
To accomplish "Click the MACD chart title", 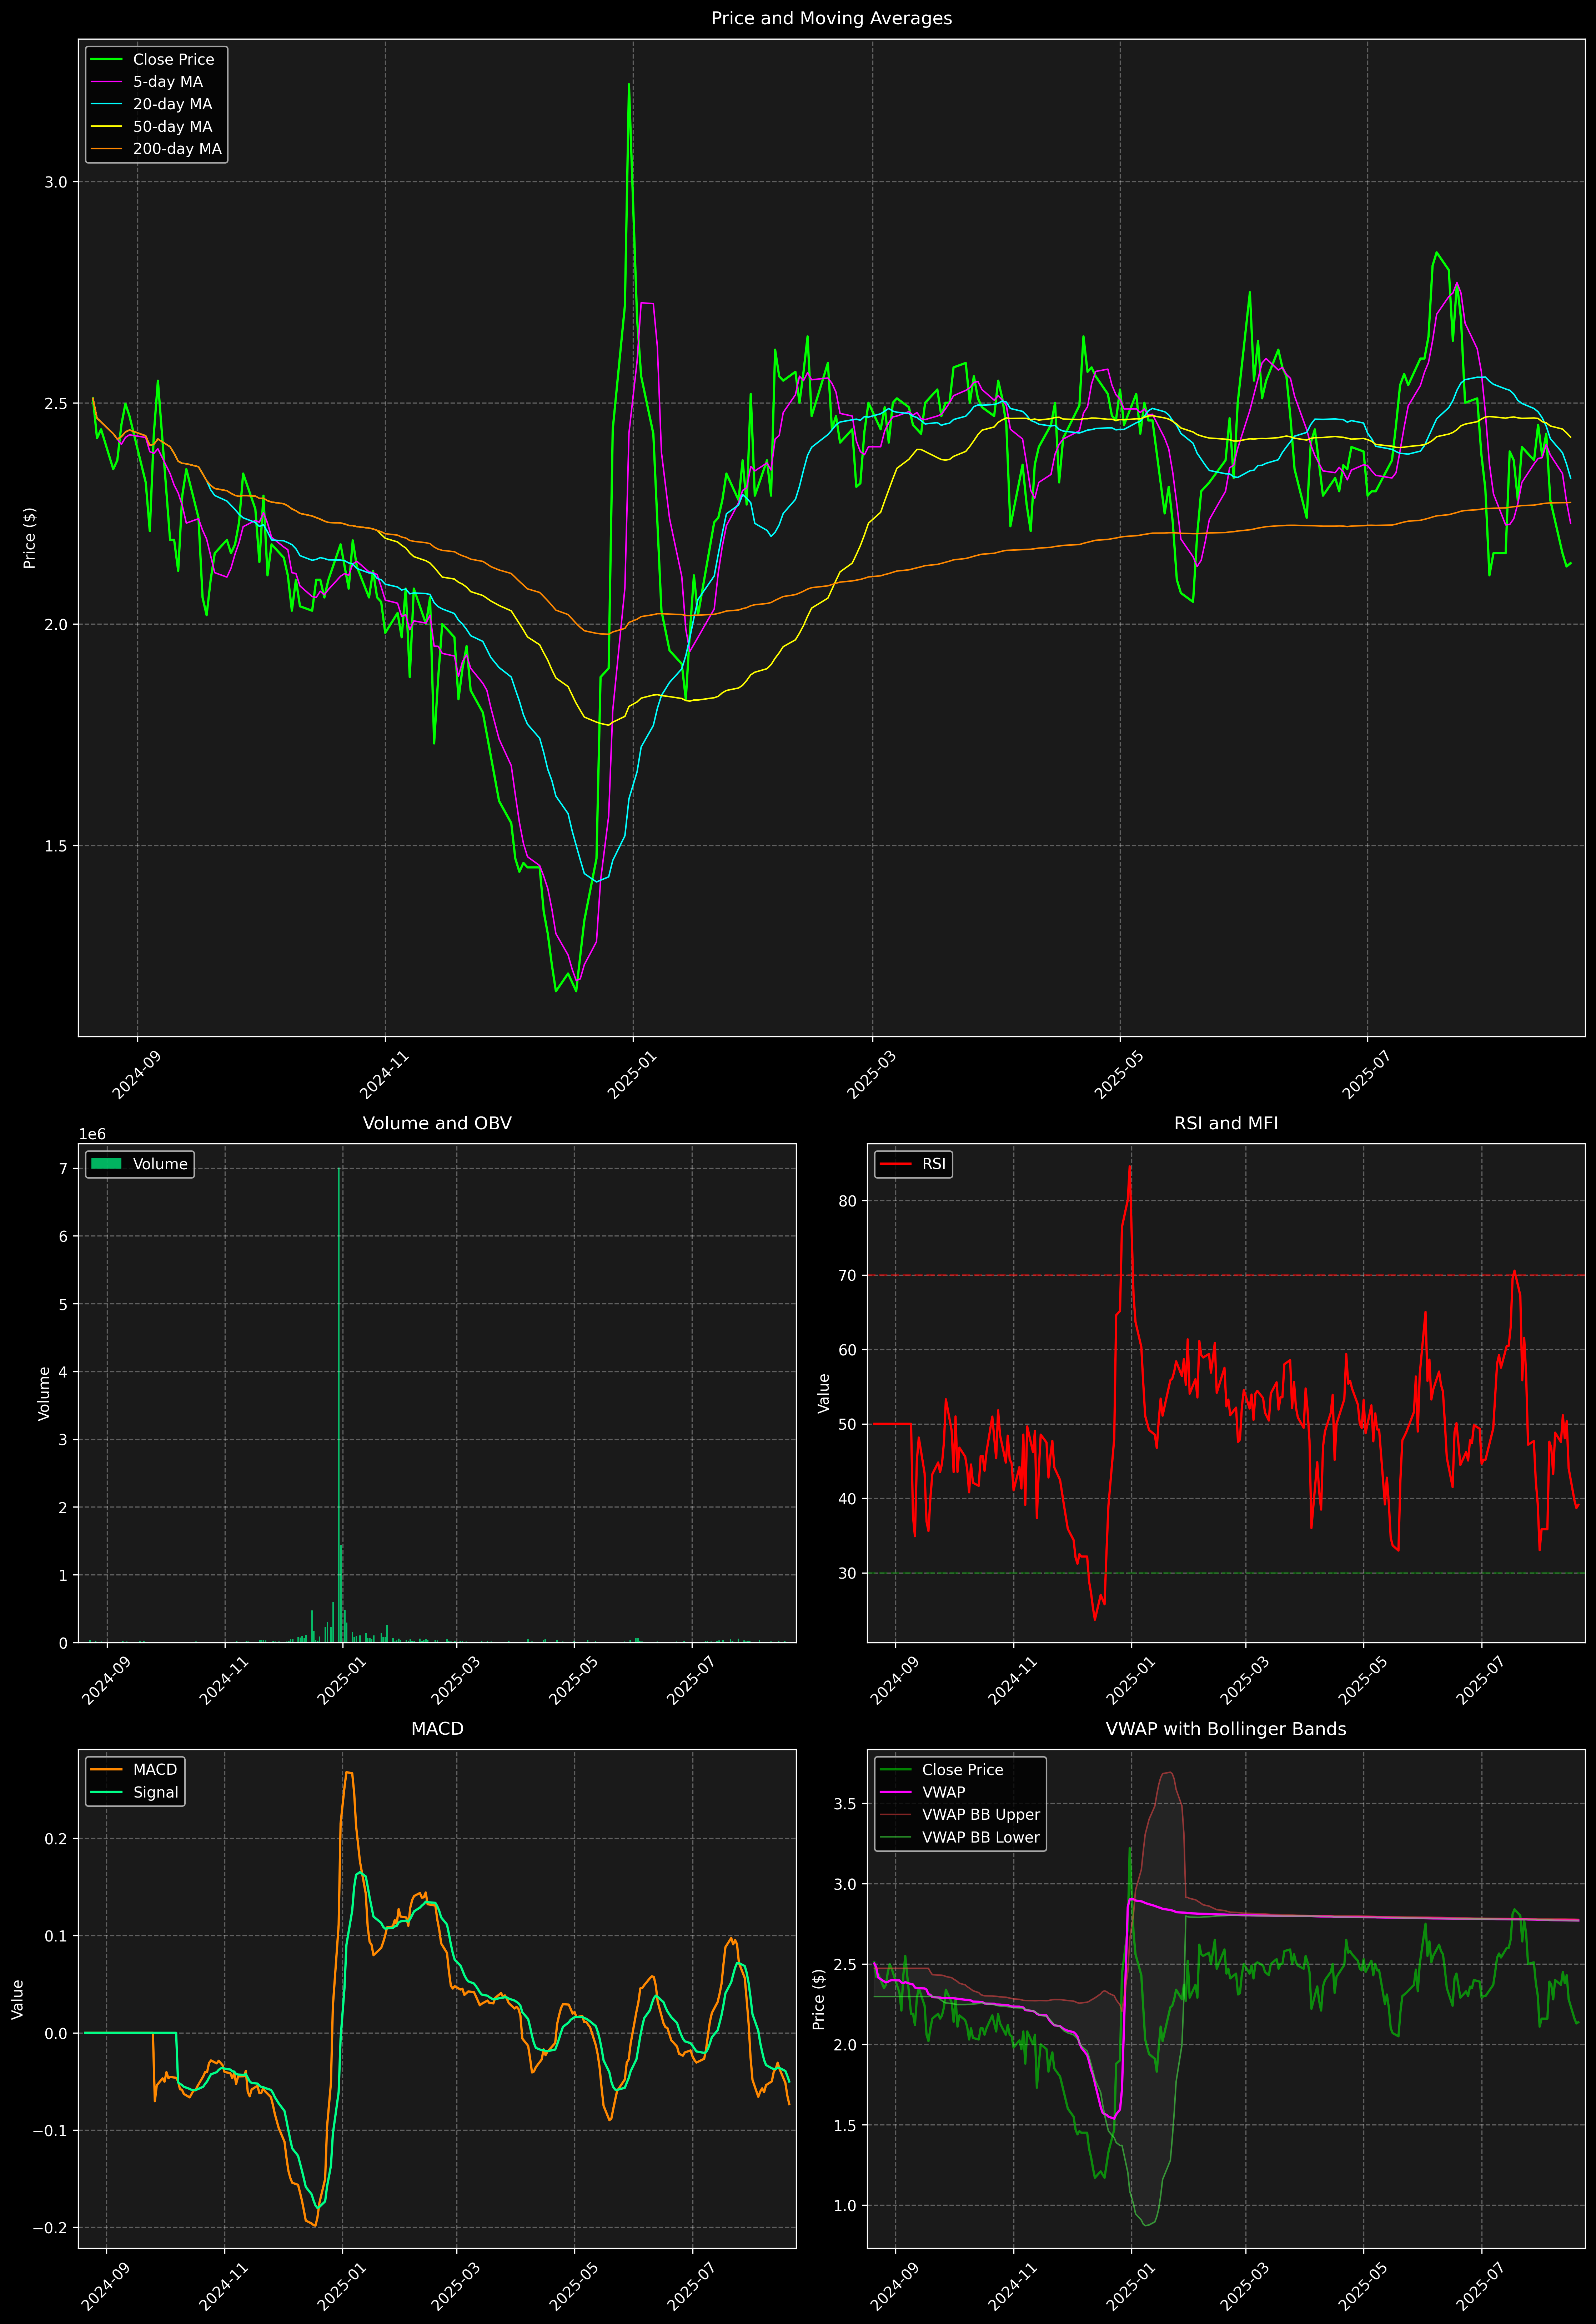I will [437, 1729].
